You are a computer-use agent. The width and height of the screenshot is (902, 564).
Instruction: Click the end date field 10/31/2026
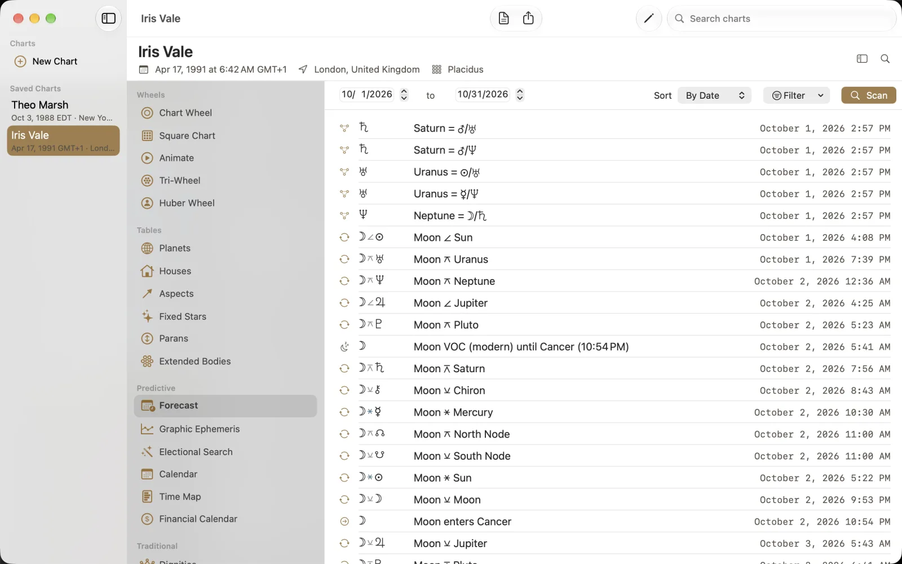tap(483, 94)
